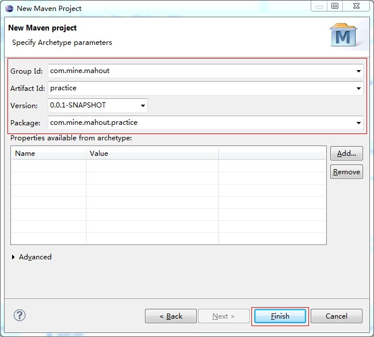The width and height of the screenshot is (374, 337).
Task: Click Finish to create the project
Action: pos(280,316)
